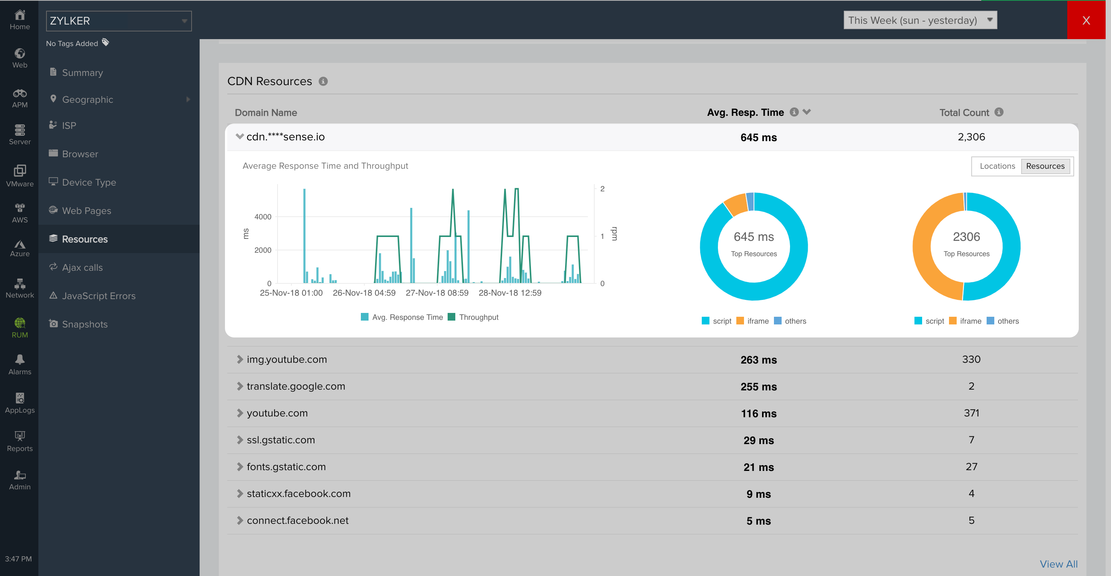The image size is (1111, 576).
Task: Open the APM binoculars icon
Action: coord(20,94)
